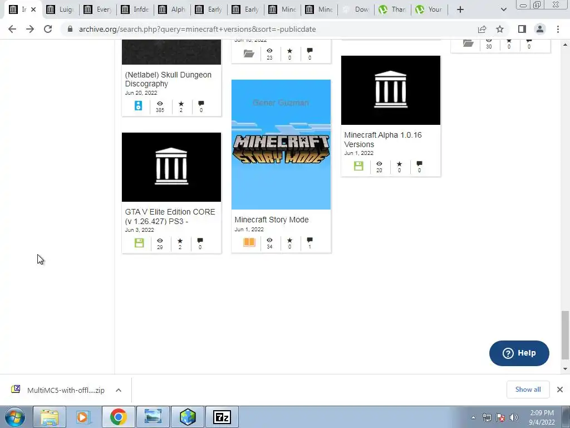Close the downloads bar
This screenshot has height=428, width=570.
click(x=560, y=390)
